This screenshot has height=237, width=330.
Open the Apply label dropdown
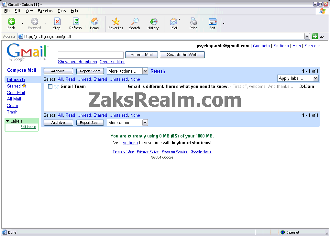(x=298, y=78)
